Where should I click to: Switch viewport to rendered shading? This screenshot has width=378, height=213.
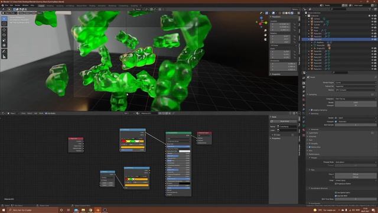point(292,13)
